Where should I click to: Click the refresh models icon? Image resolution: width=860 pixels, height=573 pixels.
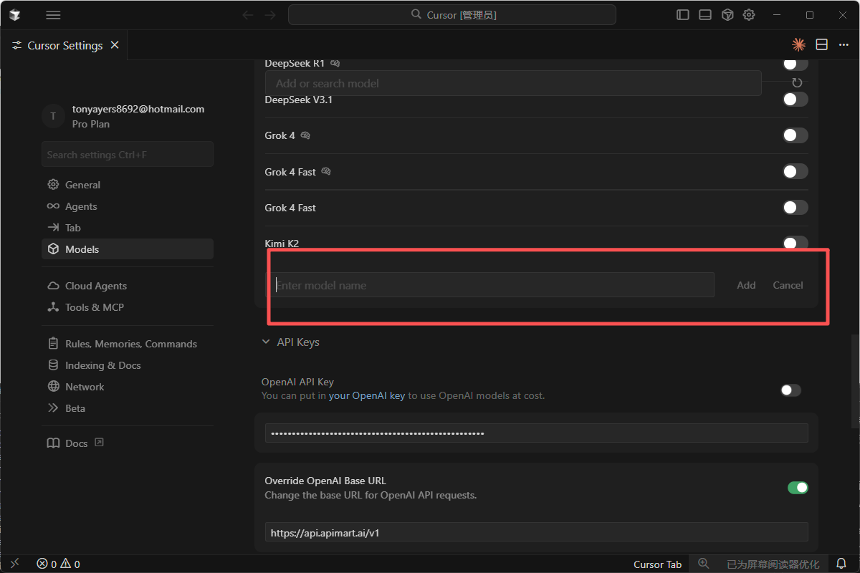click(797, 83)
